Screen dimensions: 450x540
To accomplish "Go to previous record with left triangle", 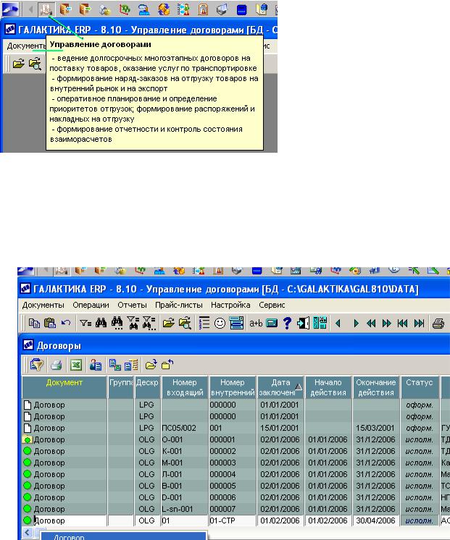I will click(x=338, y=323).
